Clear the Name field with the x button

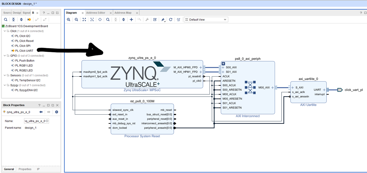[47, 121]
